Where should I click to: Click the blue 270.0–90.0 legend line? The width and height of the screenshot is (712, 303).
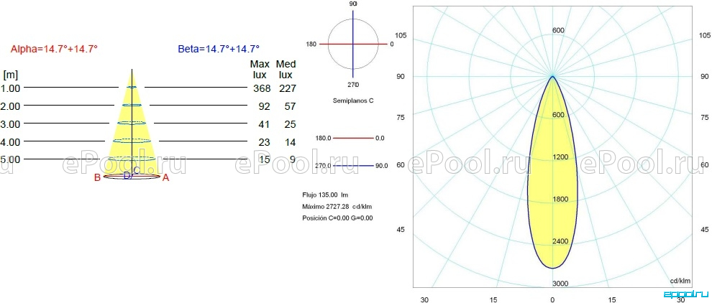point(353,166)
